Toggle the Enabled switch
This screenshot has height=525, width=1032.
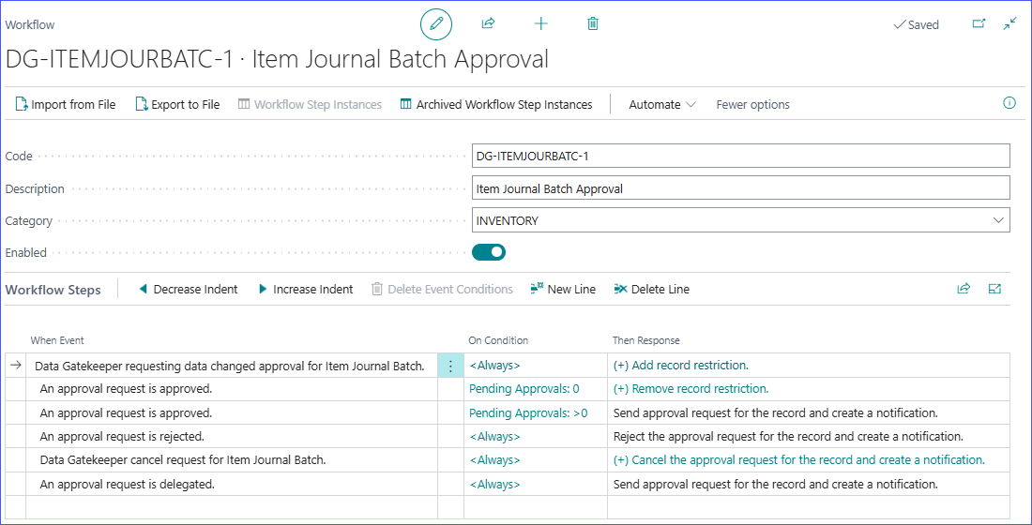pyautogui.click(x=490, y=252)
